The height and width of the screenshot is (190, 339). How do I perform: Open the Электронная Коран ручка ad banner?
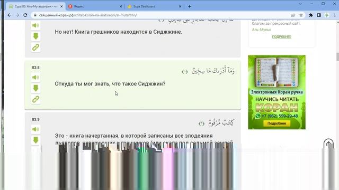(276, 92)
